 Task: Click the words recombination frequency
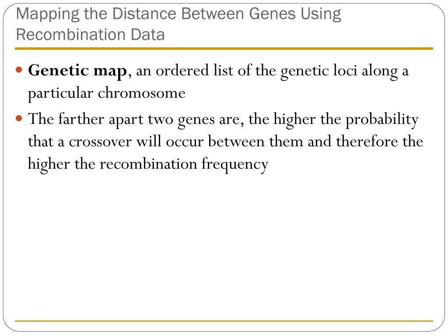coord(184,165)
